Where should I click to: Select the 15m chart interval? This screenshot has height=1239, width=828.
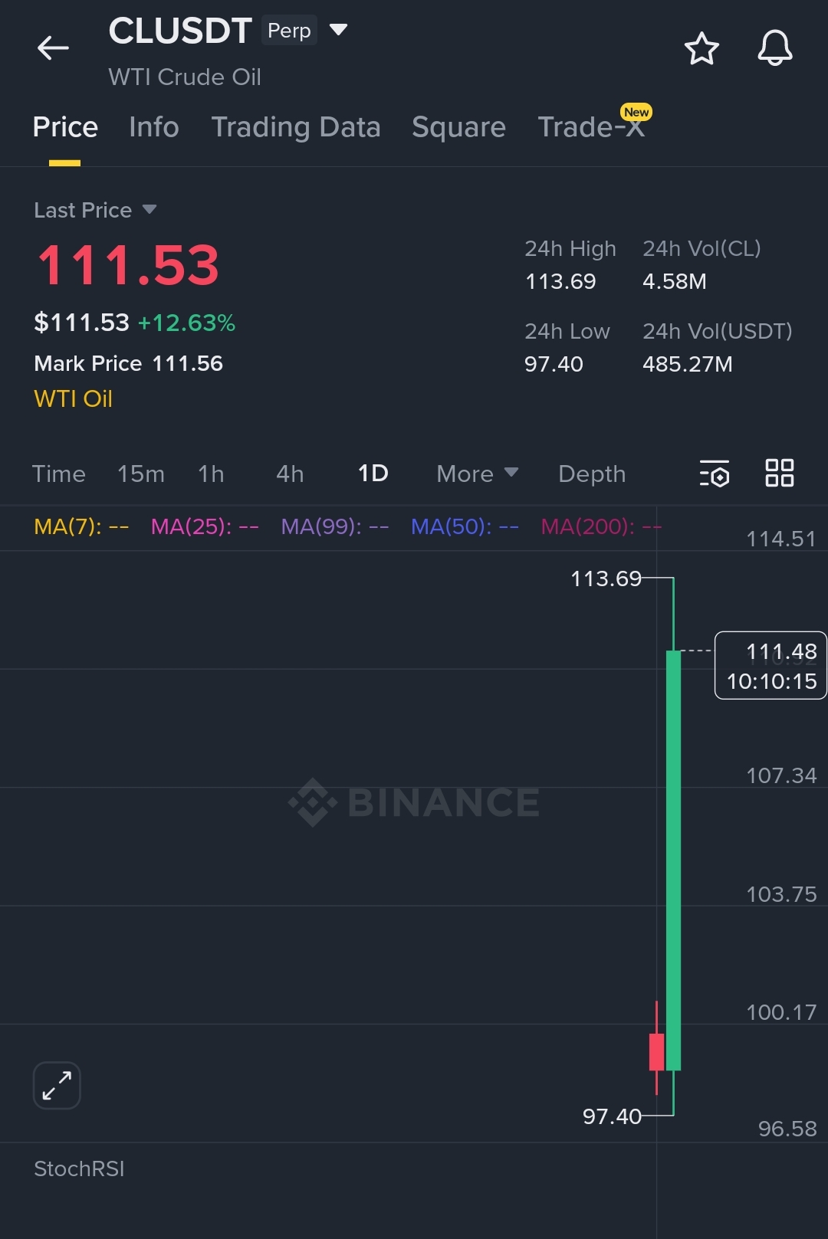141,474
